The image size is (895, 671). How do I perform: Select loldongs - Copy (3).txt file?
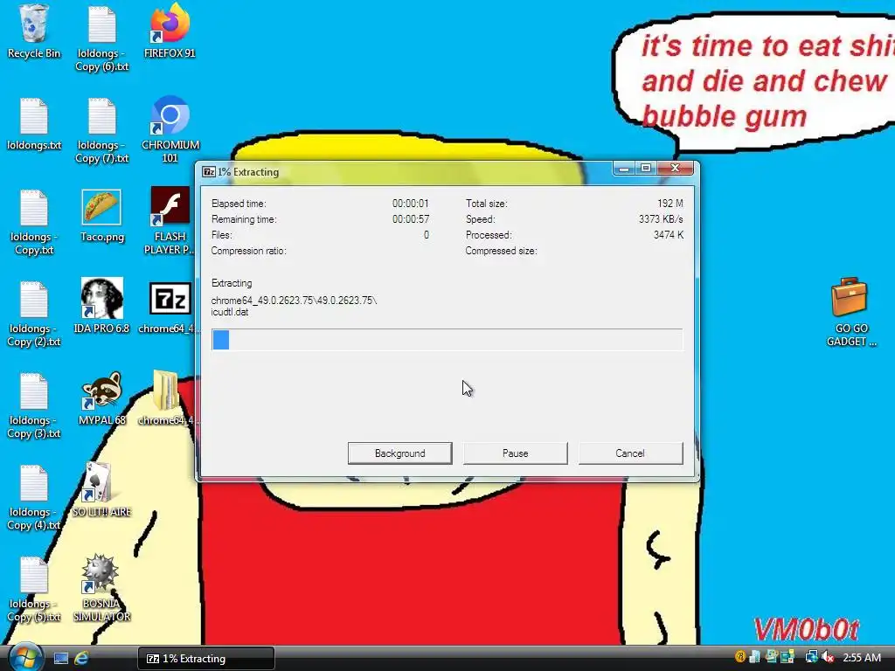[x=34, y=406]
